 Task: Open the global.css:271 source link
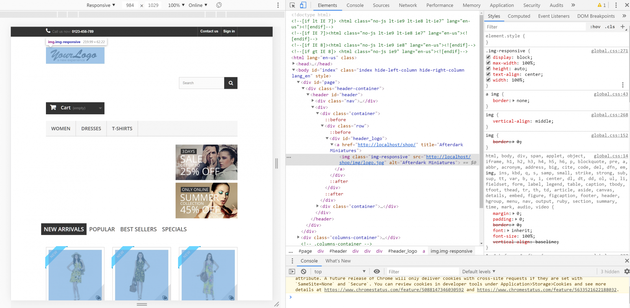point(609,51)
